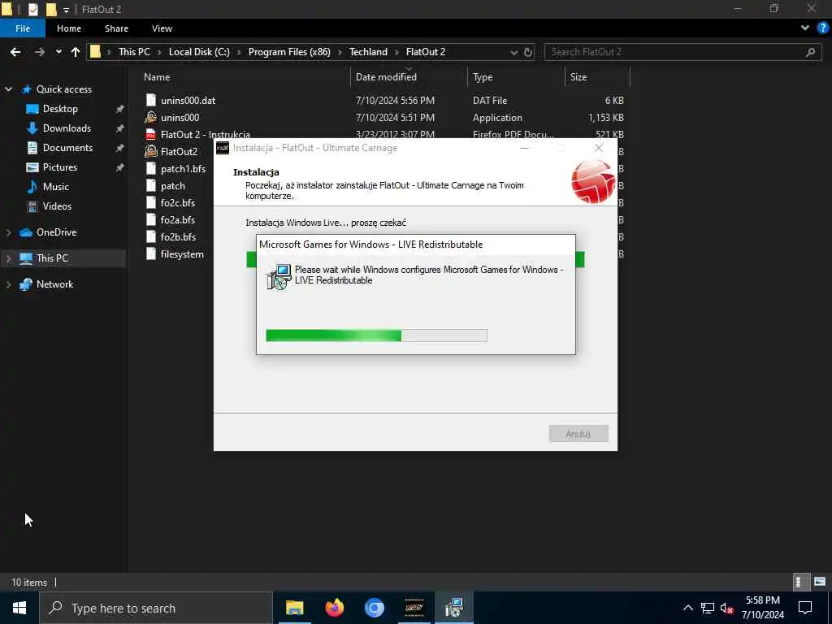Collapse the Quick access tree node
832x624 pixels.
8,89
